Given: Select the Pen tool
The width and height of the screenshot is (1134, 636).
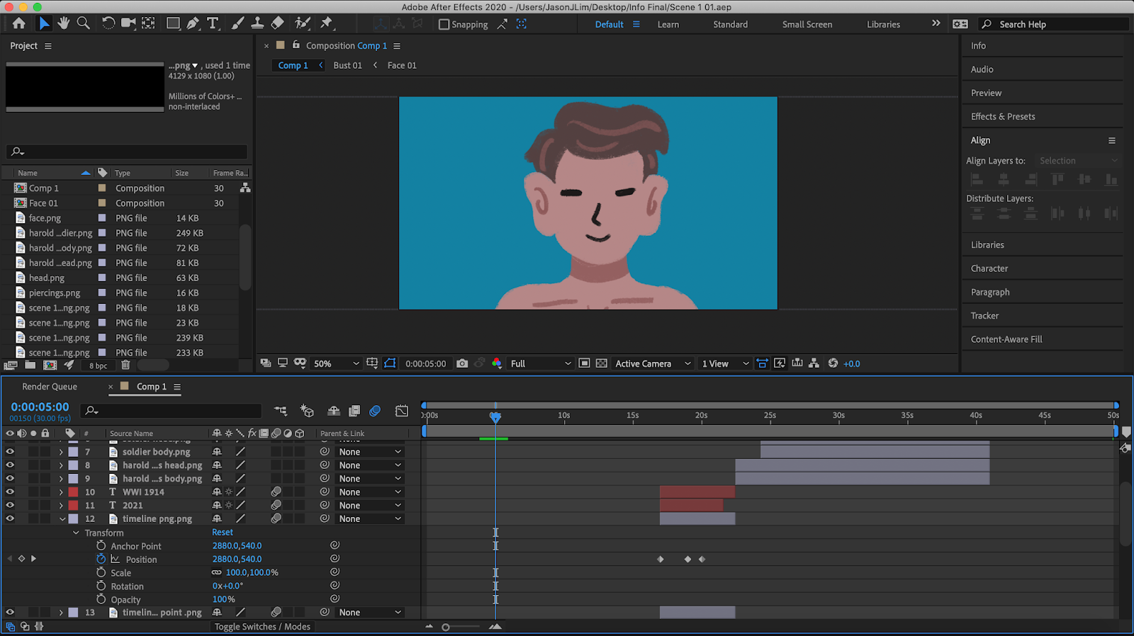Looking at the screenshot, I should (193, 23).
